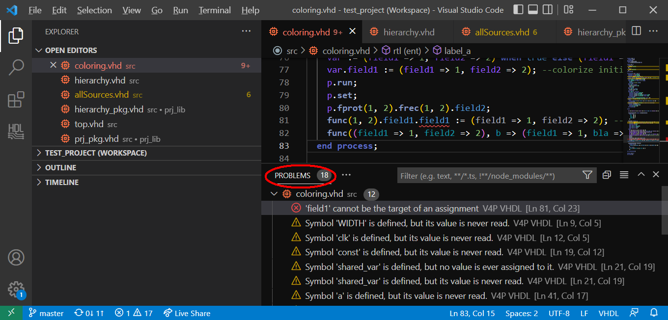This screenshot has height=320, width=668.
Task: Toggle secondary side bar layout icon
Action: [x=548, y=10]
